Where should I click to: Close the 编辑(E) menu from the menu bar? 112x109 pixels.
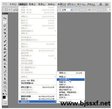pos(23,5)
